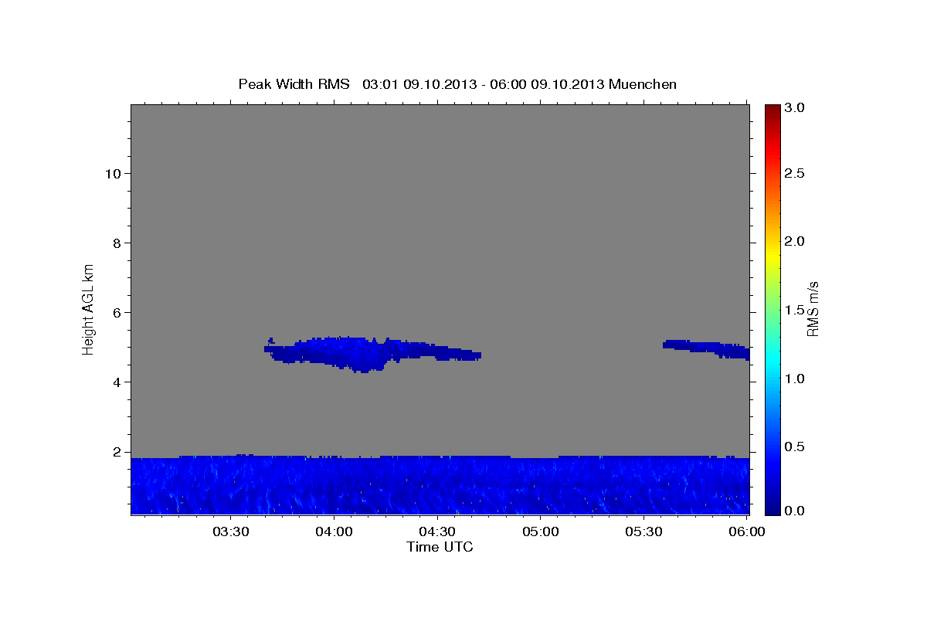927x618 pixels.
Task: Click the colorbar value 3.0
Action: 795,107
